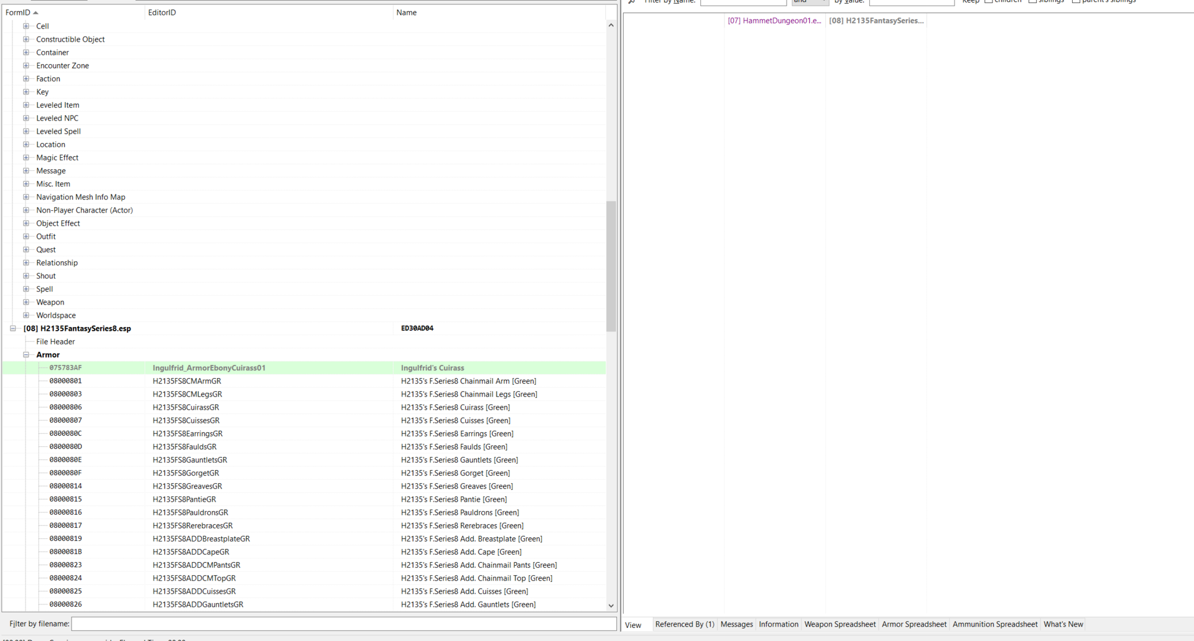Open the Armor Spreadsheet tab

tap(914, 624)
